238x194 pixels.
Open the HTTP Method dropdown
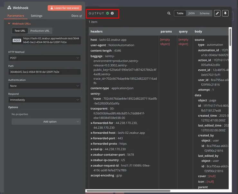tap(44, 58)
